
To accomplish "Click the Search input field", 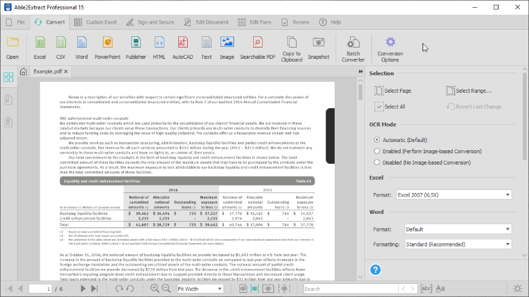I will [x=351, y=289].
